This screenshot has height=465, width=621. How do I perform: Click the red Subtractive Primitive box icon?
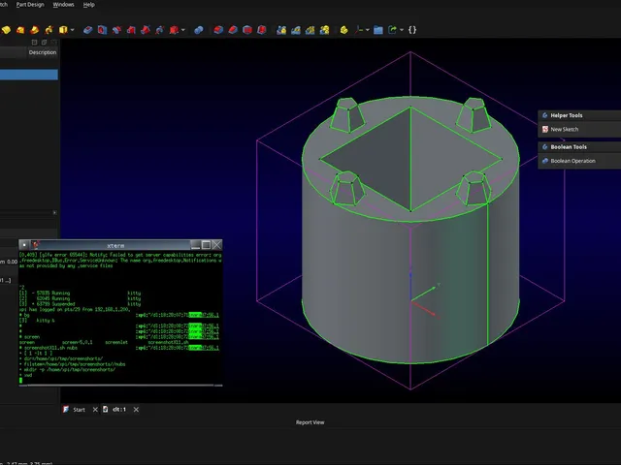pyautogui.click(x=174, y=30)
